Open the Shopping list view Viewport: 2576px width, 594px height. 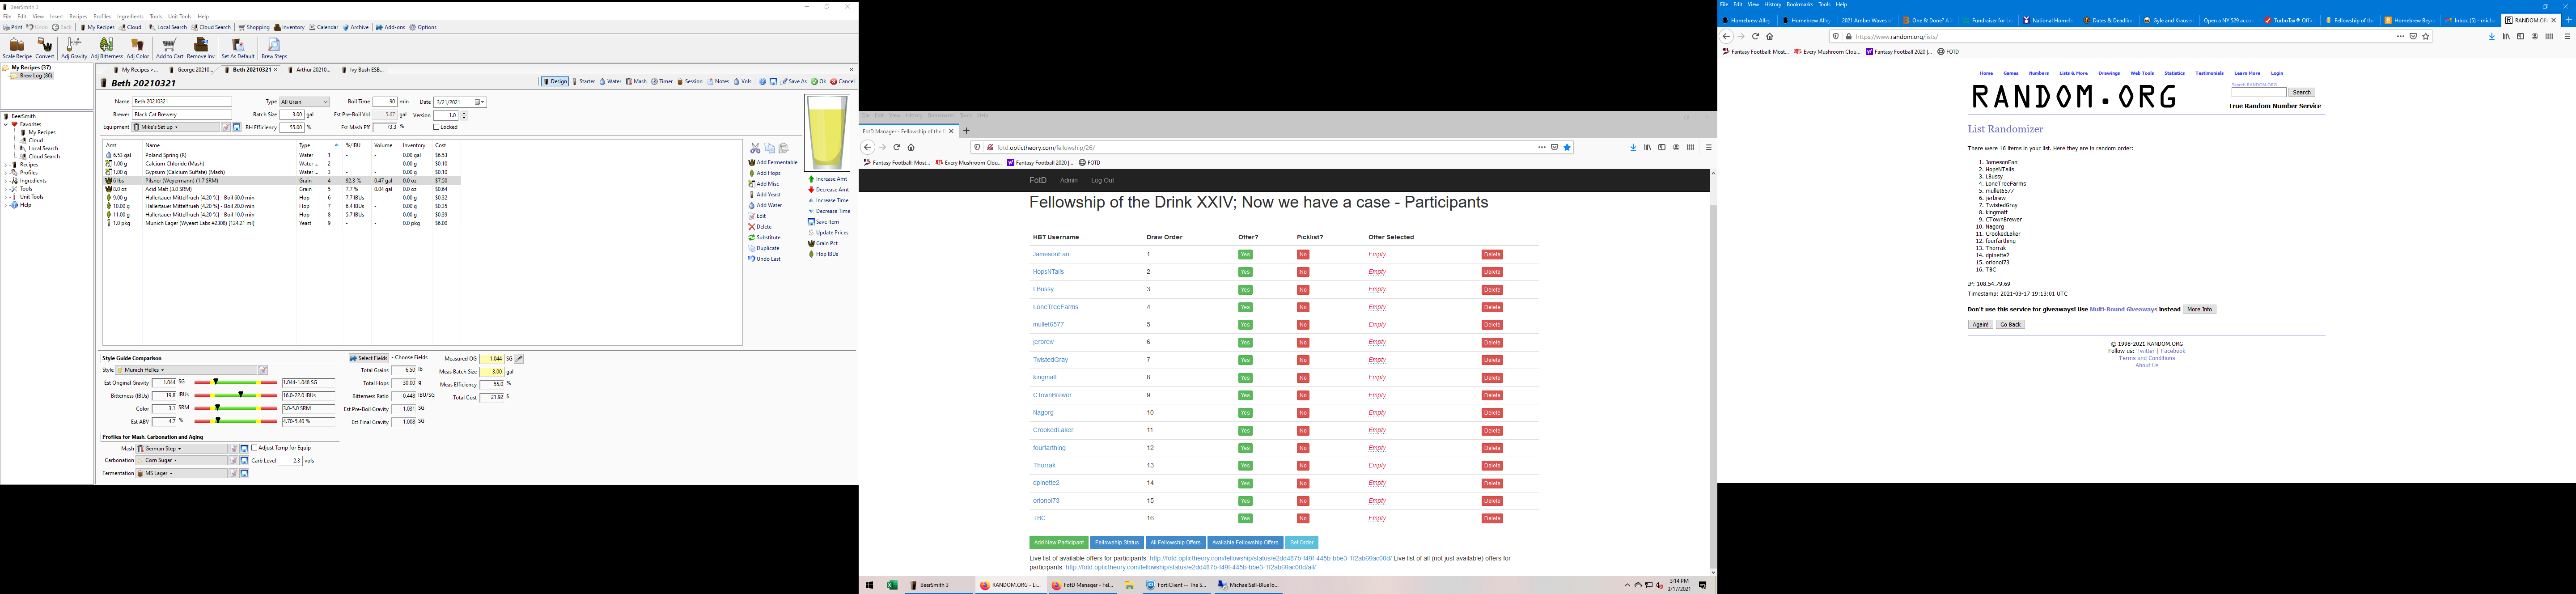click(x=254, y=27)
